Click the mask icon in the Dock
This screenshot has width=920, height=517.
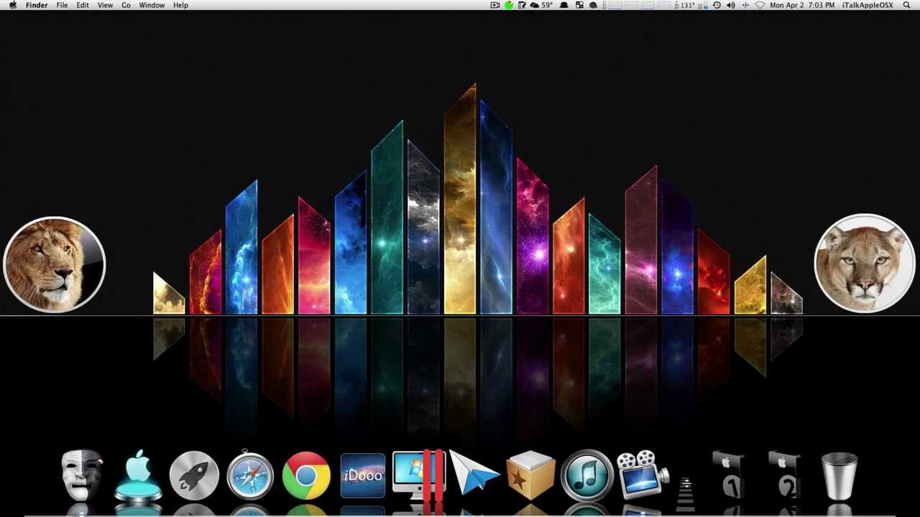pyautogui.click(x=81, y=475)
